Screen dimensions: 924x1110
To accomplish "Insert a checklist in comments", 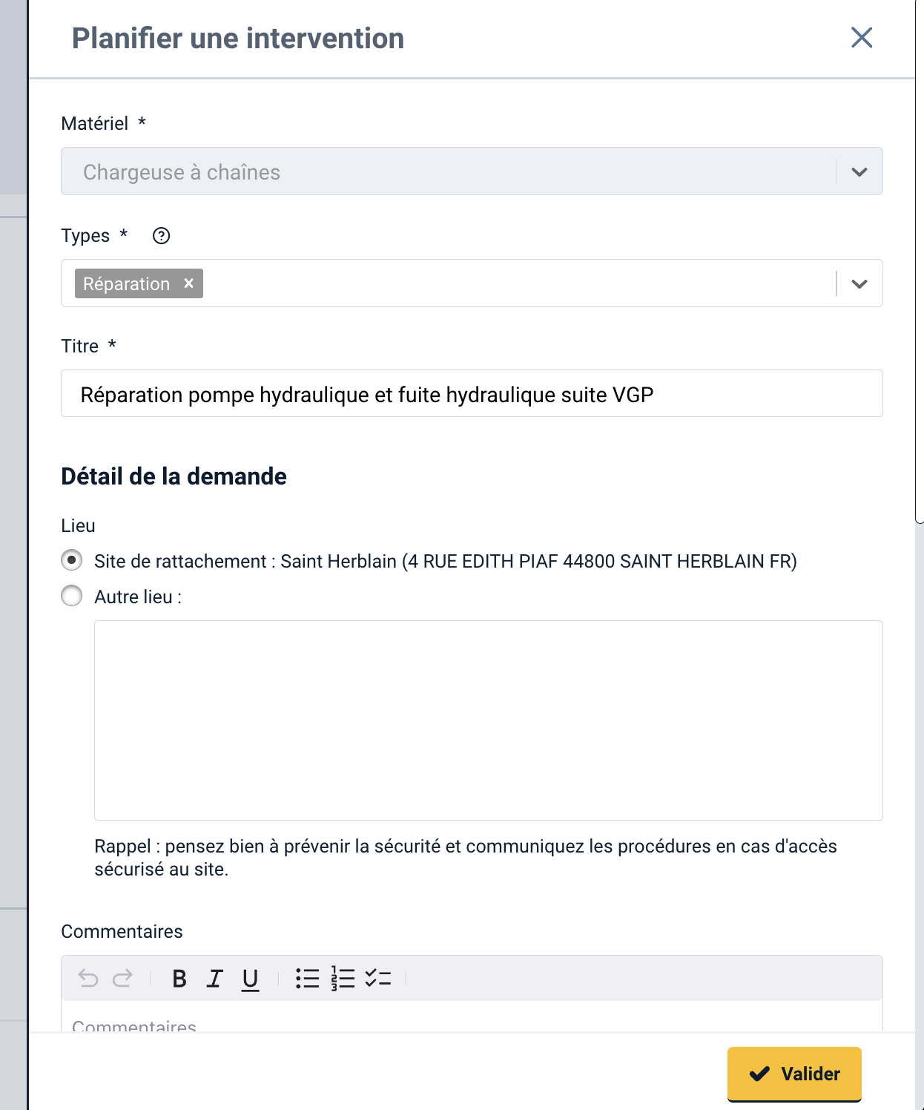I will (378, 979).
